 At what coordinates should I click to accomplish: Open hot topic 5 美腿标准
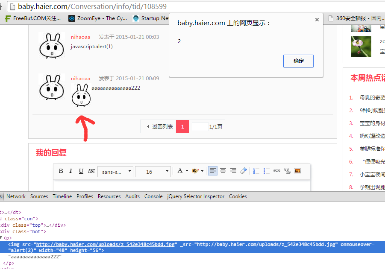pos(372,149)
